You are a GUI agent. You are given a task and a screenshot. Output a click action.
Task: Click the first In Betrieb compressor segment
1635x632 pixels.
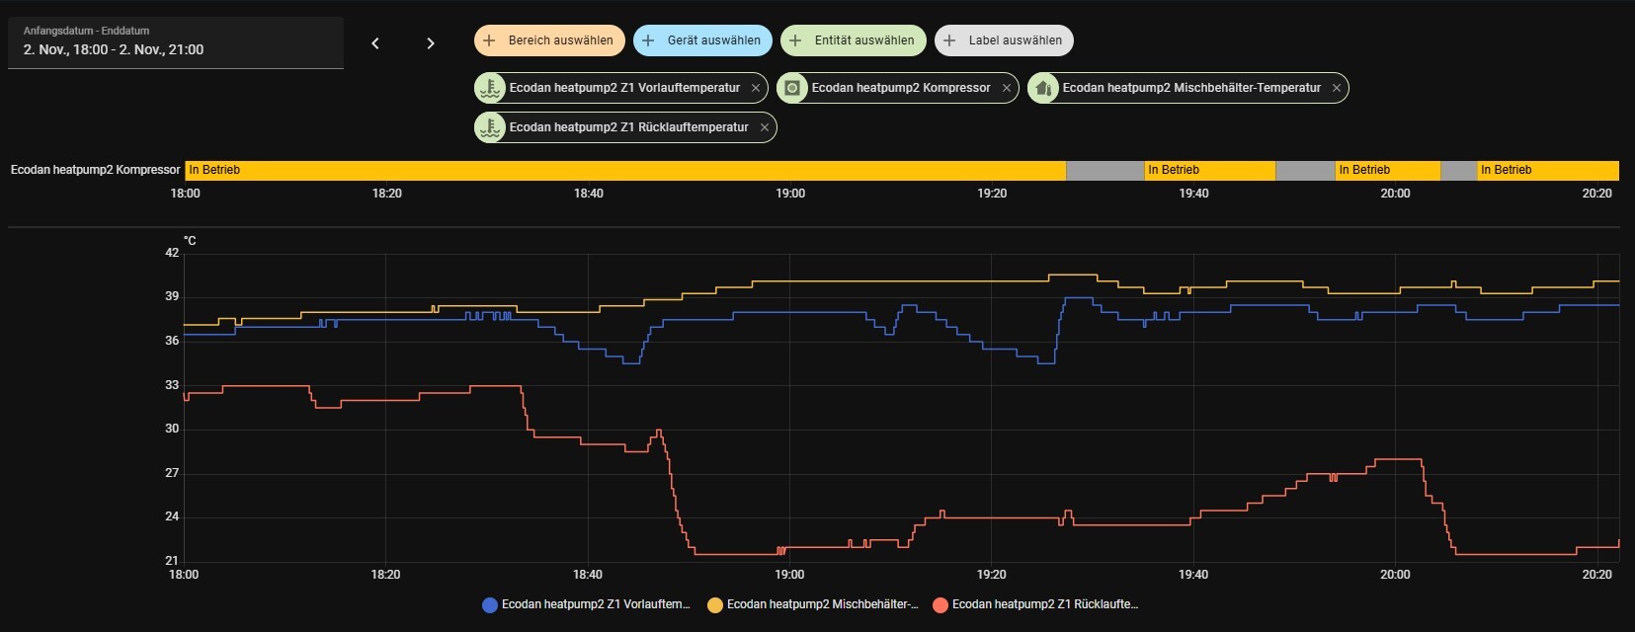click(x=624, y=170)
